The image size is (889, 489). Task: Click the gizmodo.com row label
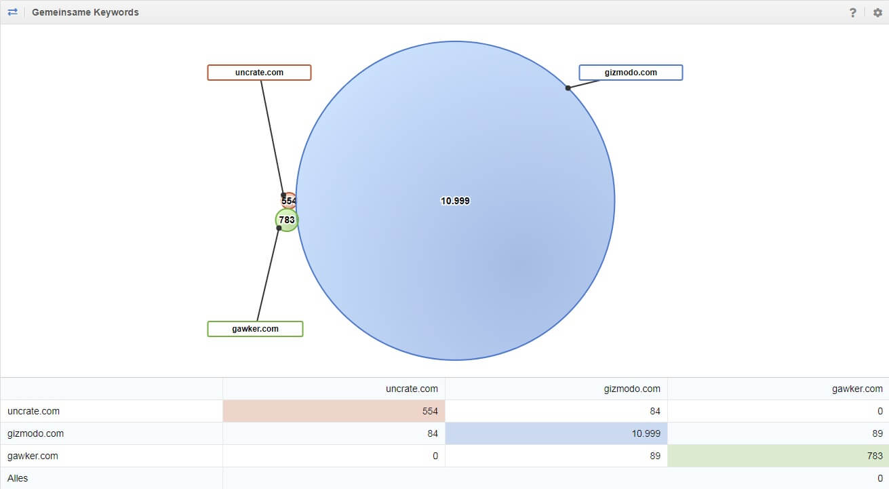(x=35, y=433)
